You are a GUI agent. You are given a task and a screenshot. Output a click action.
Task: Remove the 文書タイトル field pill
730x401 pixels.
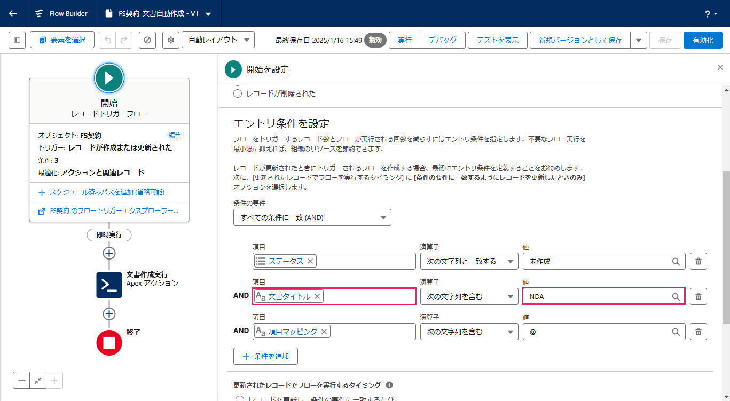(x=317, y=296)
